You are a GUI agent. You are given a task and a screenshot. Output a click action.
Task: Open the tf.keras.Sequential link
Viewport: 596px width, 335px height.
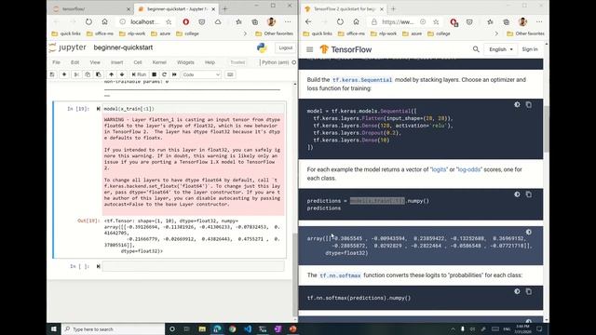(x=362, y=80)
